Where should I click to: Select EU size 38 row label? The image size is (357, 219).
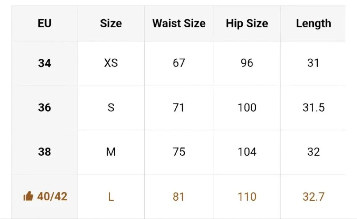tap(45, 152)
